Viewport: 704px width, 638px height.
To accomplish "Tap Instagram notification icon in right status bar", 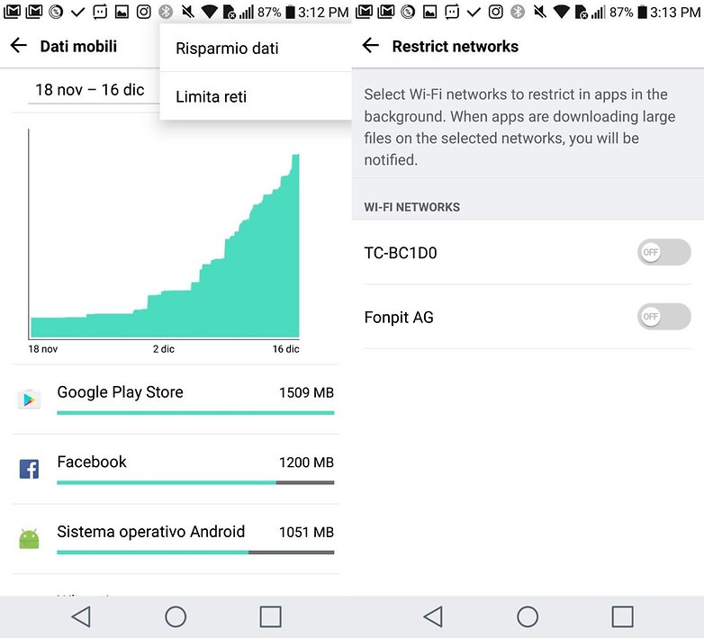I will point(496,12).
